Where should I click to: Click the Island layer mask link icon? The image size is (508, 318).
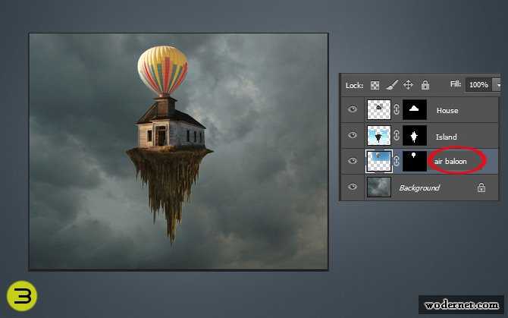(397, 137)
